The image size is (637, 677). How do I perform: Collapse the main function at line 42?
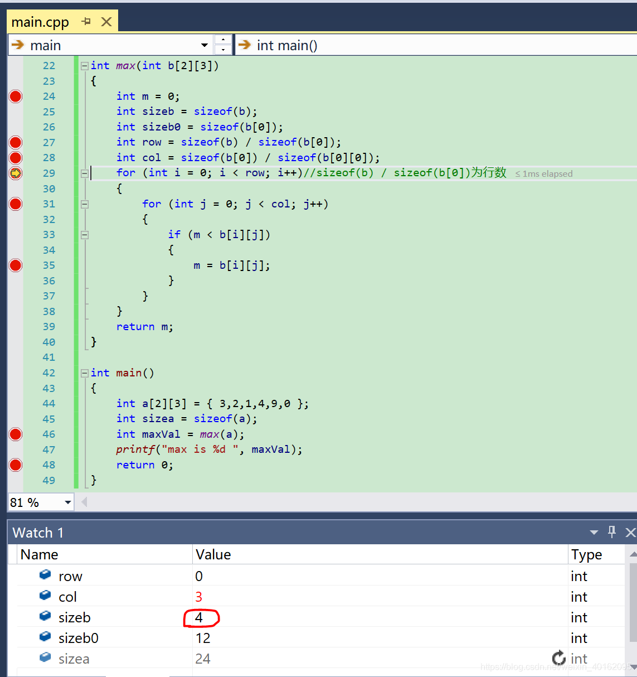pyautogui.click(x=85, y=373)
